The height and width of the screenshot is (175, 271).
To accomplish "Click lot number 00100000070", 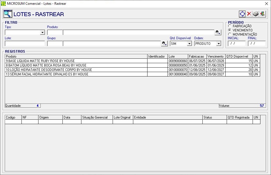I will click(178, 70).
